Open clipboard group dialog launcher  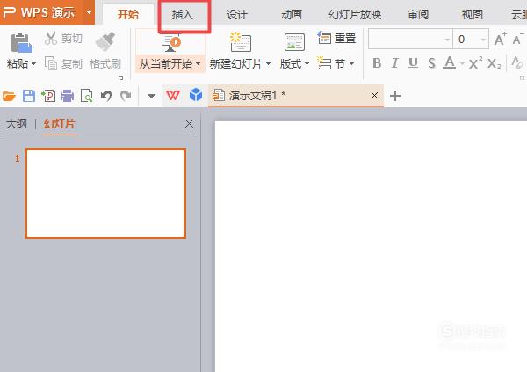click(x=120, y=77)
